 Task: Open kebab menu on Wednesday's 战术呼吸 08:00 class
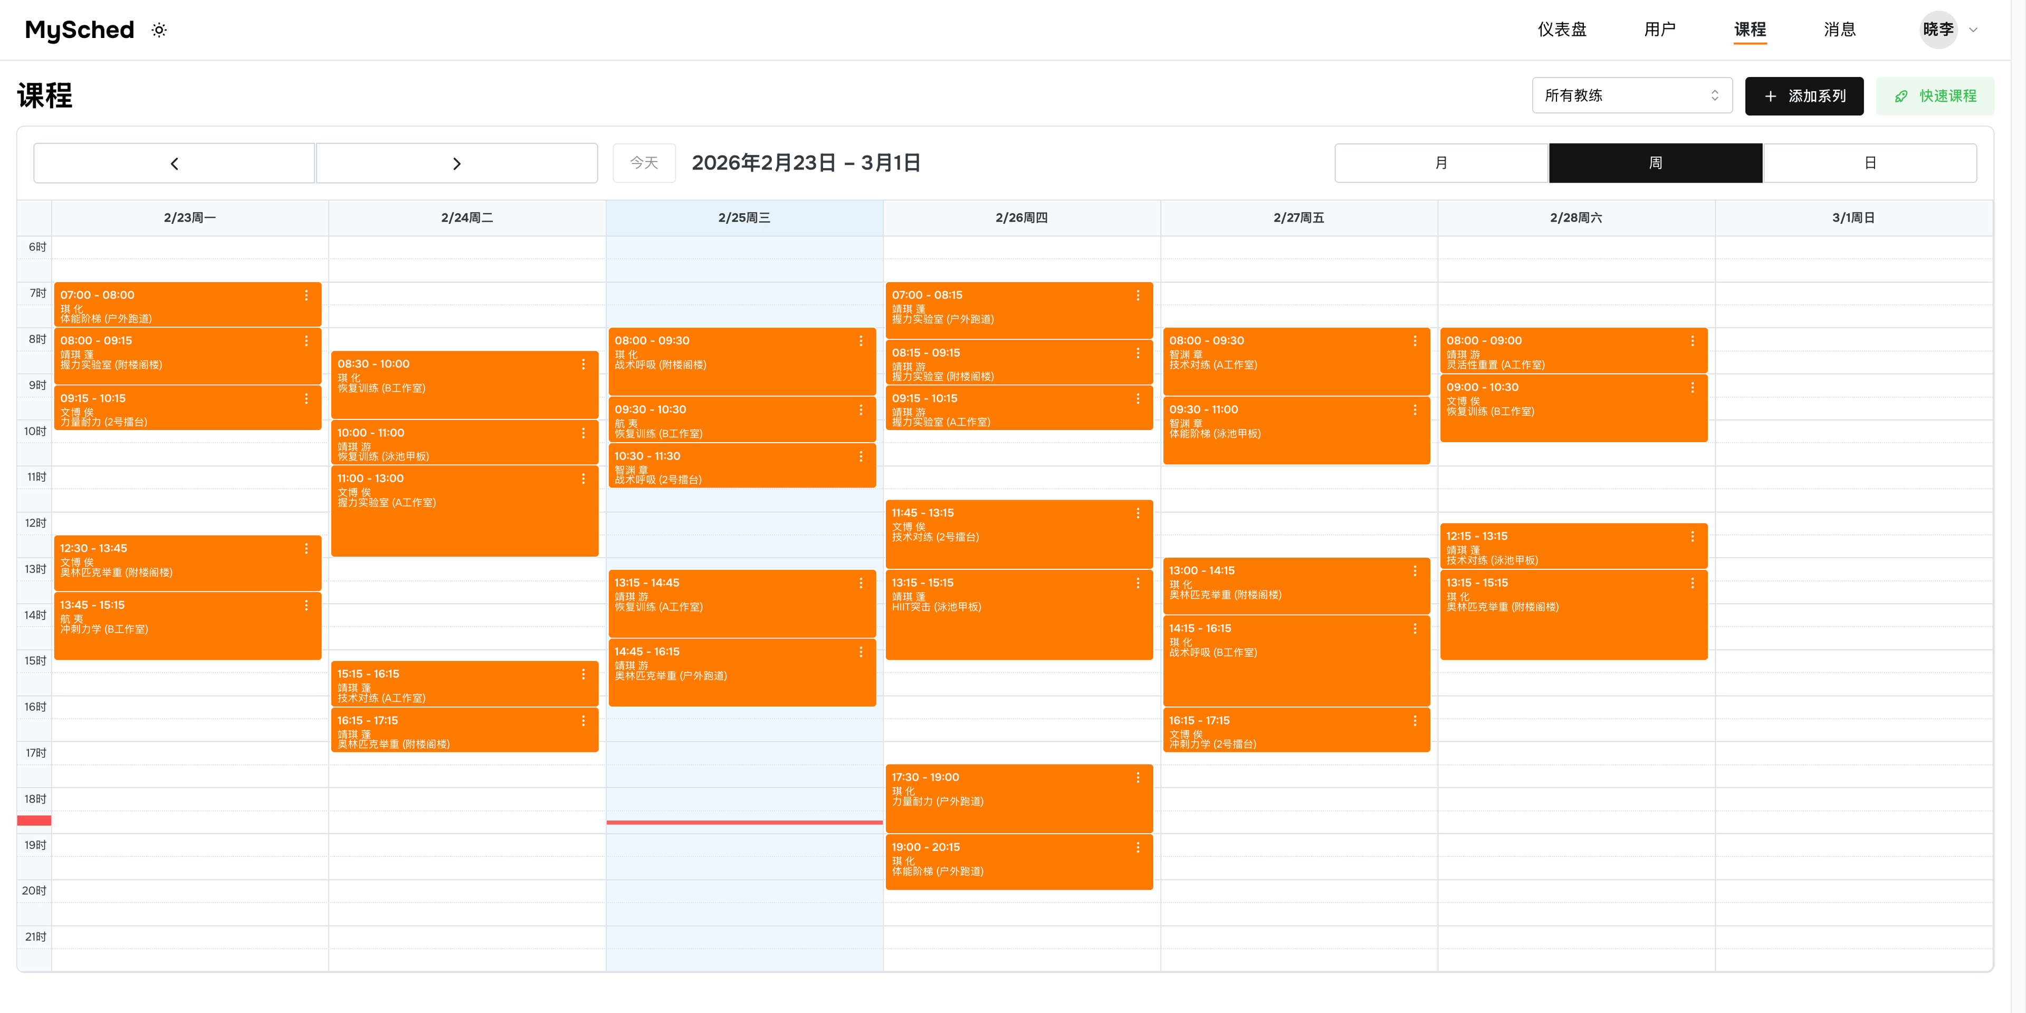pos(861,340)
